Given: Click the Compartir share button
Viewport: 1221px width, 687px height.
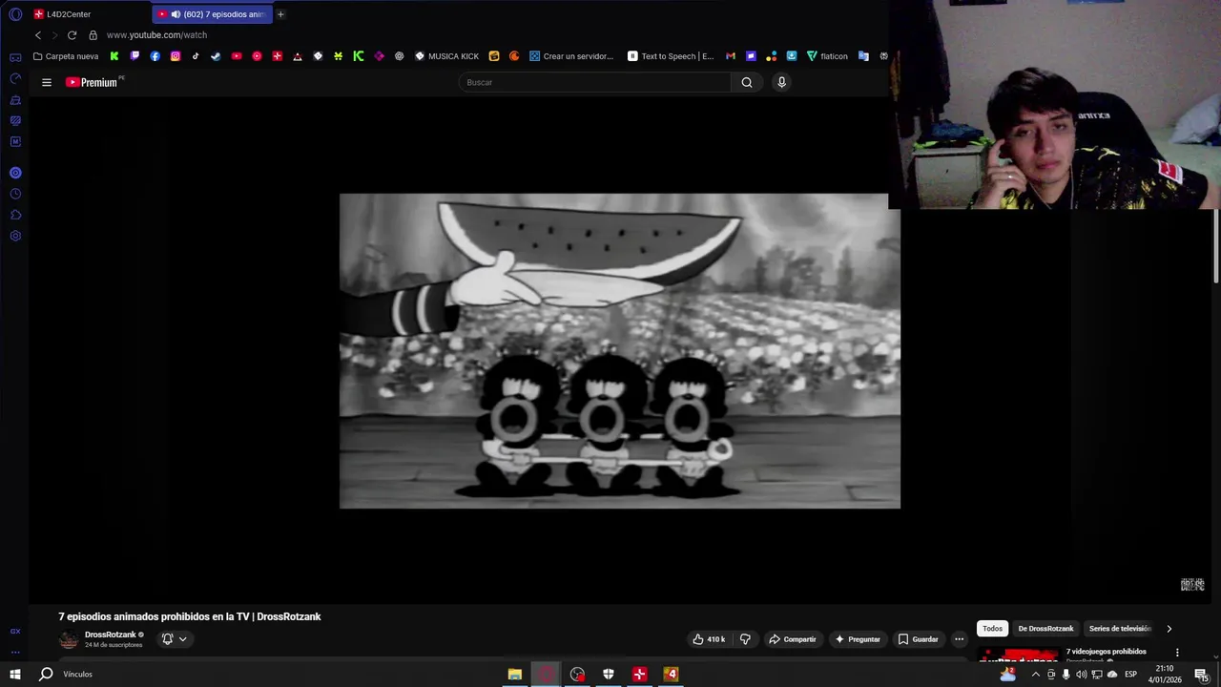Looking at the screenshot, I should [x=793, y=639].
